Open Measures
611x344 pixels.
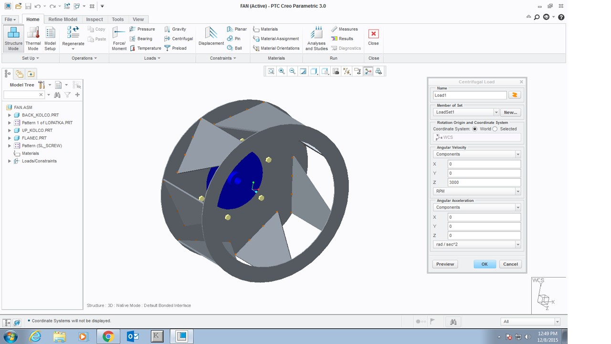344,29
